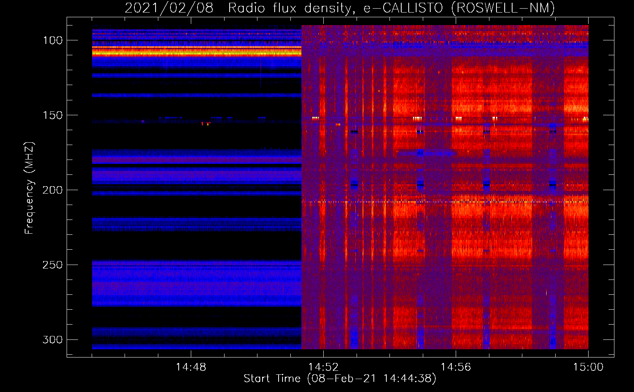Click the '15:00' time tick label
Viewport: 634px width, 392px height.
(x=588, y=367)
